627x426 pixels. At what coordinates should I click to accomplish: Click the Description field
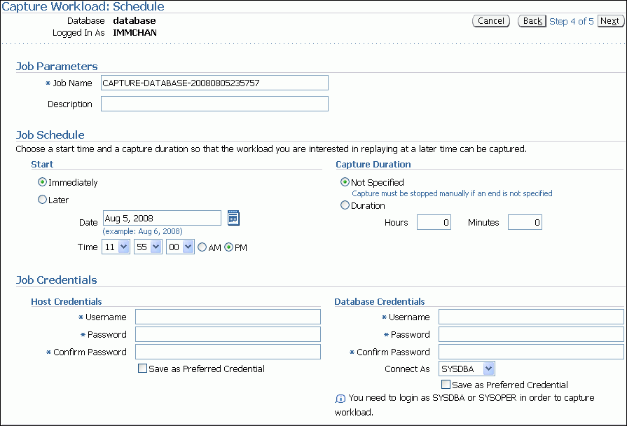click(x=214, y=104)
